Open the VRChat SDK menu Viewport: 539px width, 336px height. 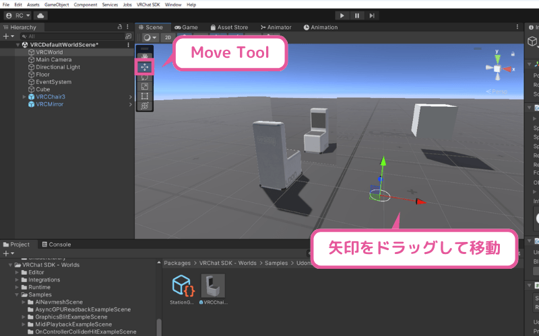[x=148, y=5]
